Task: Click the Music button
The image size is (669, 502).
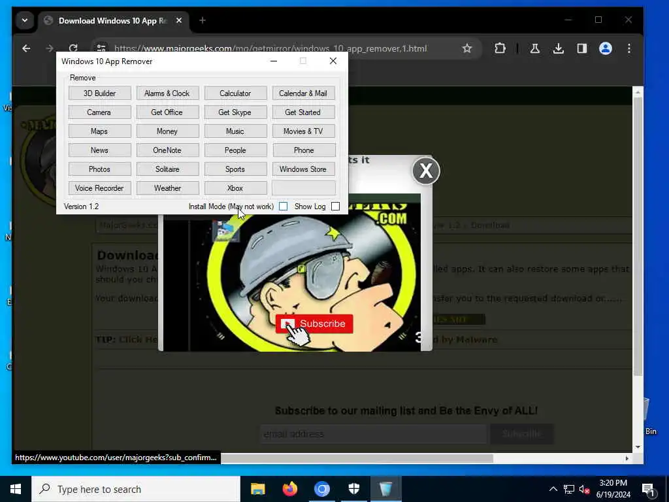Action: [235, 131]
